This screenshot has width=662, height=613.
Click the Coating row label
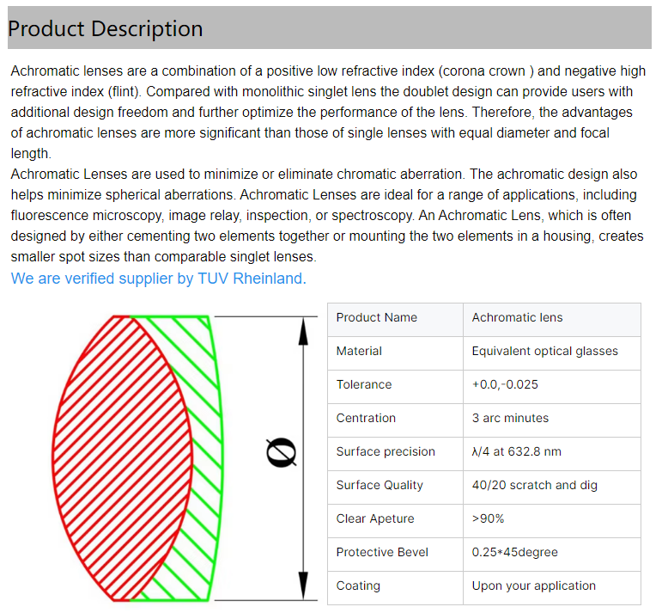[x=358, y=585]
